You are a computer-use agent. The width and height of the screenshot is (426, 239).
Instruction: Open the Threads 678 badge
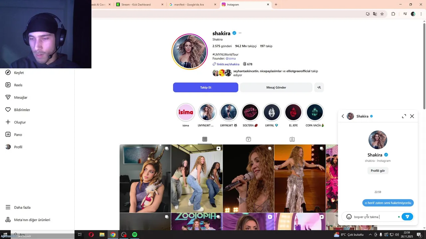(x=248, y=64)
